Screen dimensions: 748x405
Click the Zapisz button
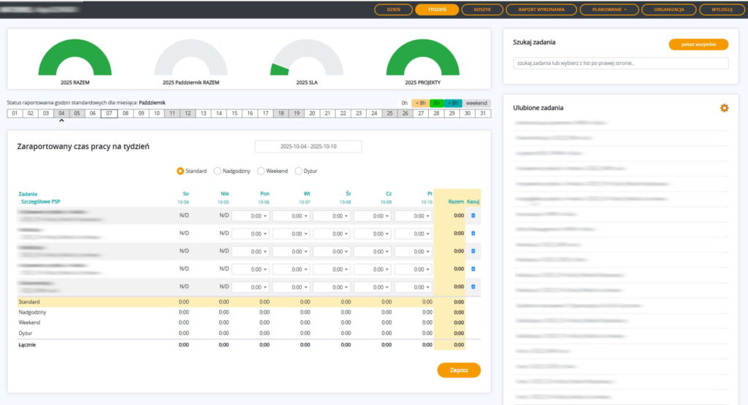[459, 370]
